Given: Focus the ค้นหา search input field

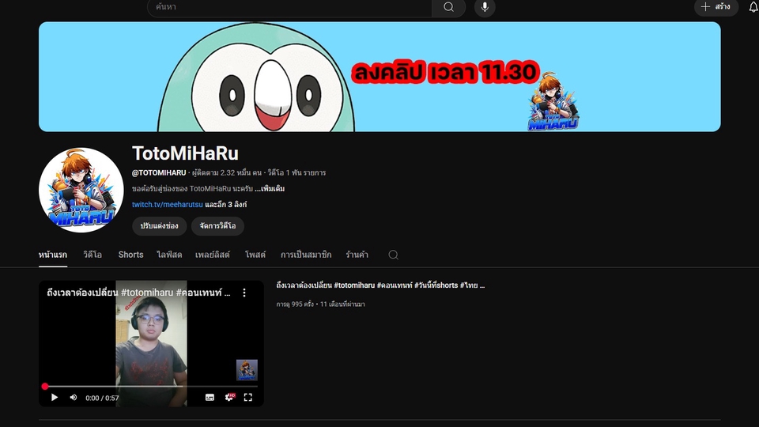Looking at the screenshot, I should pos(289,7).
